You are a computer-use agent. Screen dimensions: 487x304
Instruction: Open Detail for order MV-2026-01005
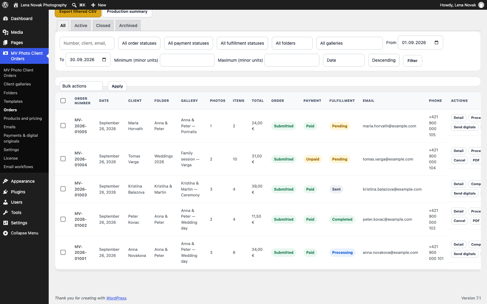click(459, 118)
